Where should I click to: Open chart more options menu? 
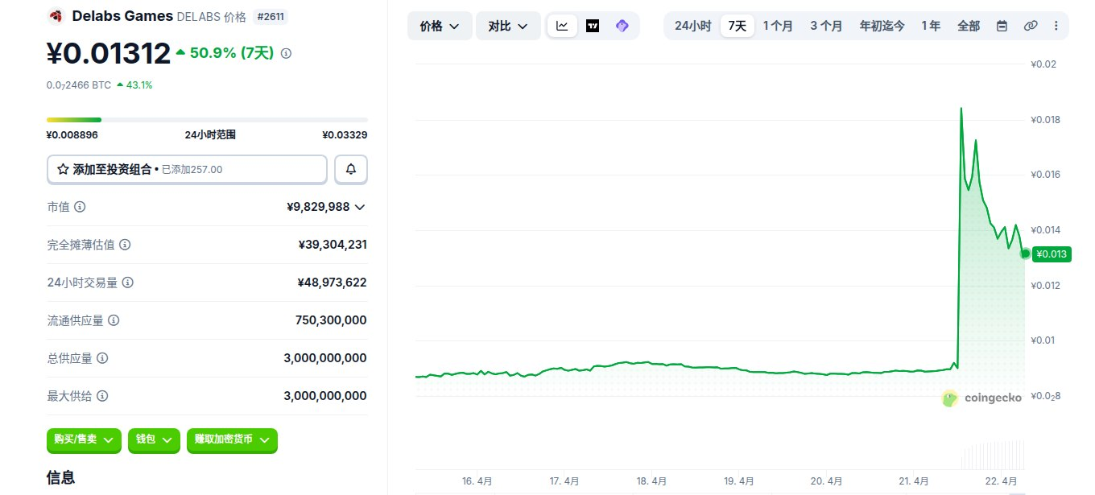(x=1056, y=26)
